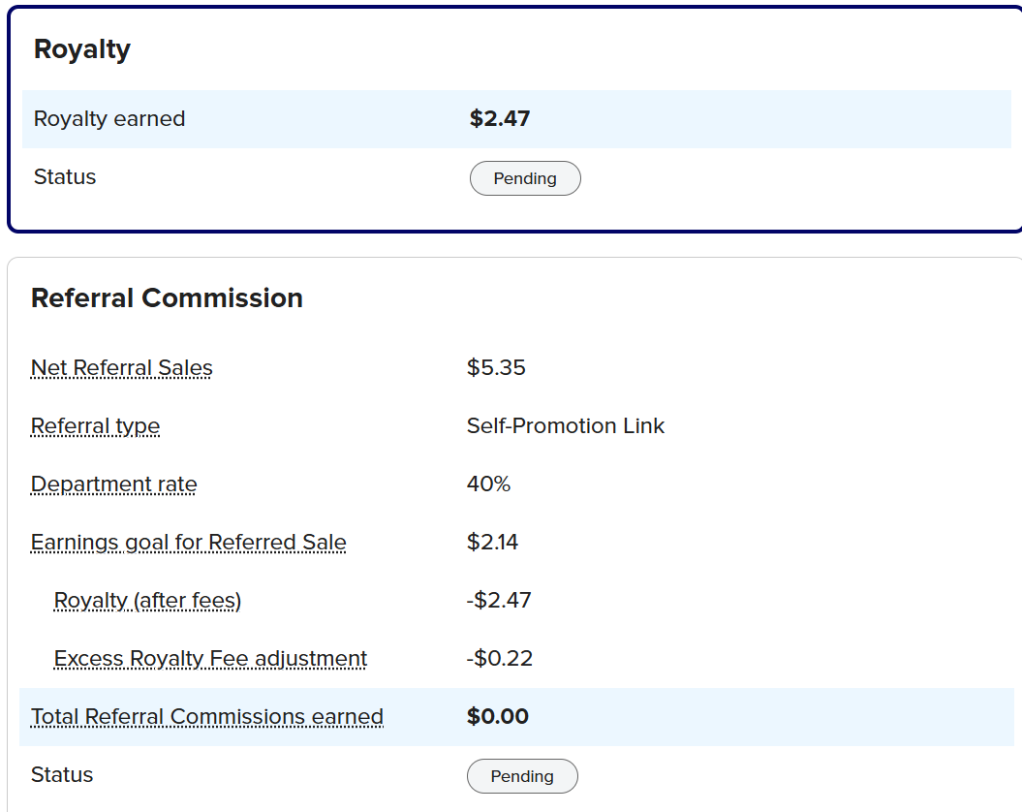Select the Royalty heading
Image resolution: width=1022 pixels, height=812 pixels.
tap(82, 48)
